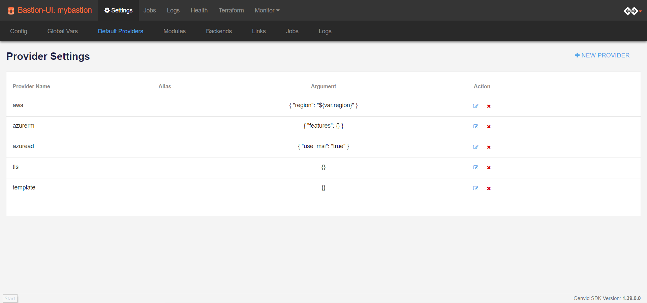Edit the template provider
Image resolution: width=647 pixels, height=303 pixels.
point(475,188)
